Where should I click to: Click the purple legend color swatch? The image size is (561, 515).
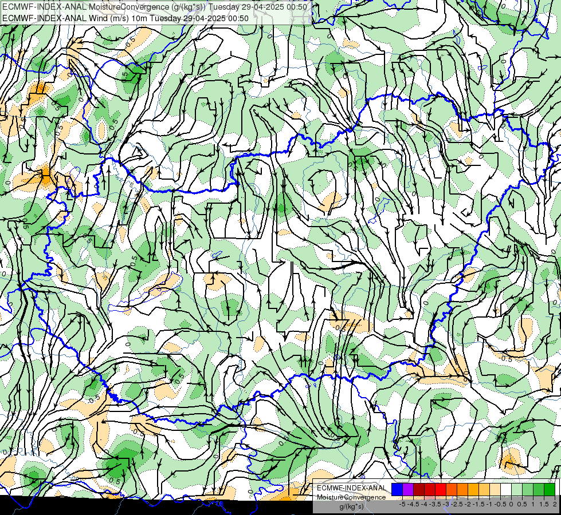coord(408,489)
